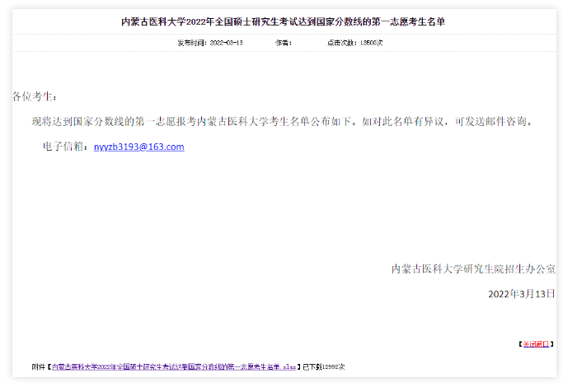Click the 各位考生 greeting line
Screen dimensions: 563x387
35,97
